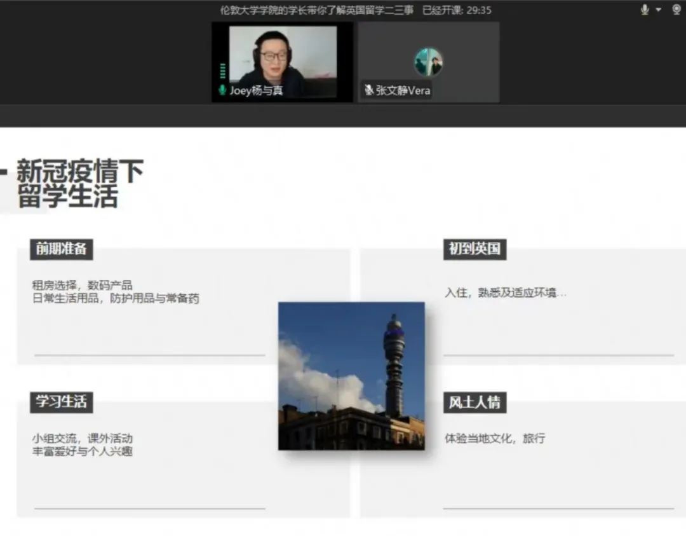The image size is (686, 536).
Task: Click the BT Tower photo in the slide center
Action: click(351, 376)
